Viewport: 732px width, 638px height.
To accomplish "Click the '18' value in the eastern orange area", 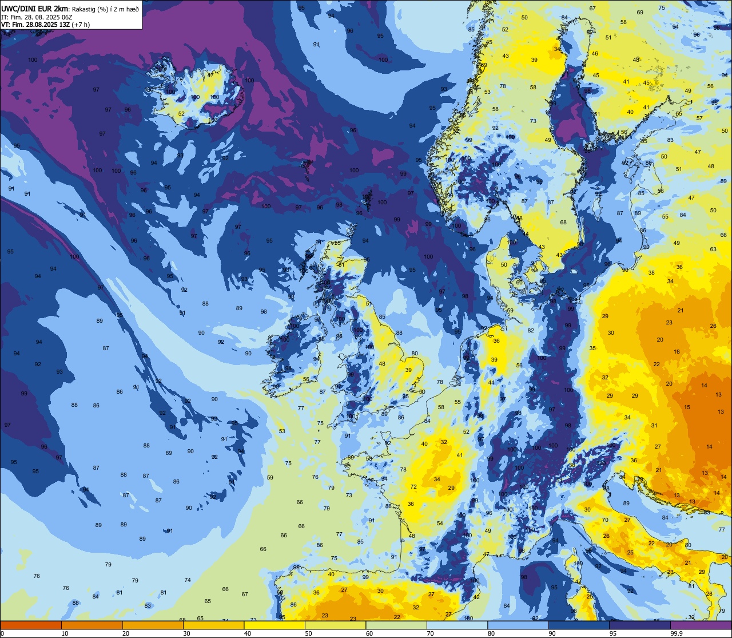I will click(x=677, y=352).
